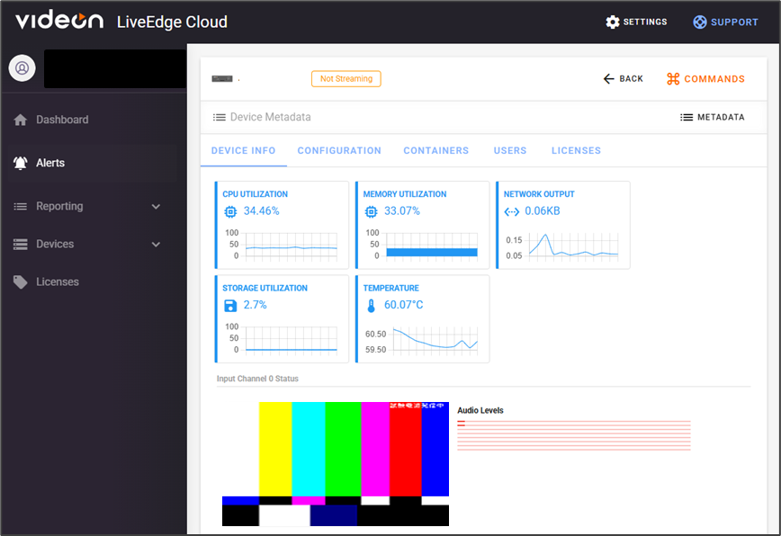
Task: Click the Licenses tag icon
Action: point(21,281)
